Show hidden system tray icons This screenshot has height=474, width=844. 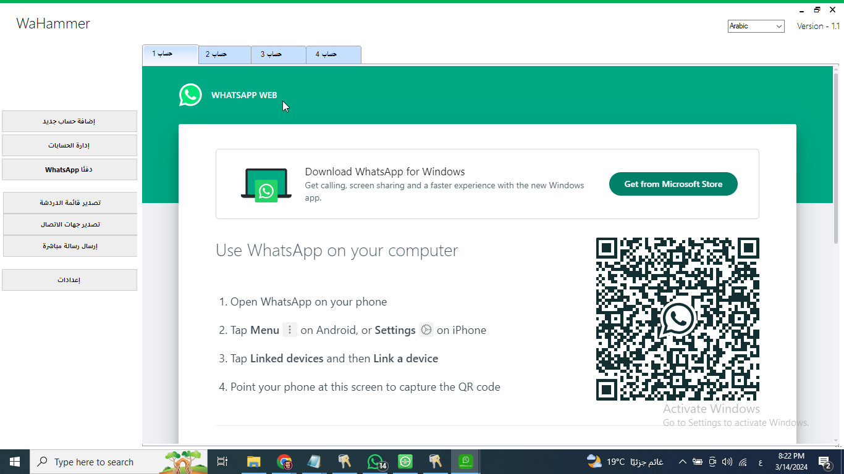(682, 462)
